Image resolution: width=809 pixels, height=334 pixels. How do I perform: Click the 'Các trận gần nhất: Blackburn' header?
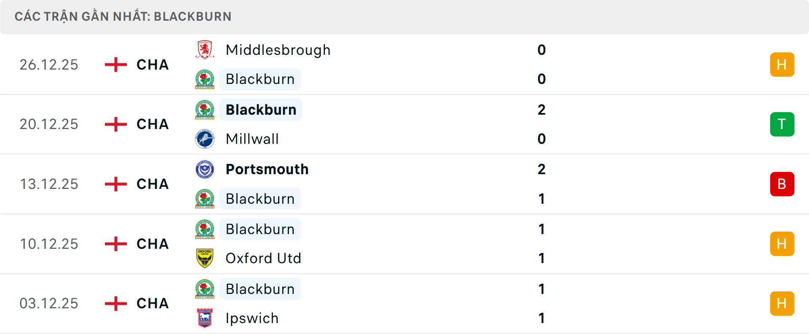[x=123, y=16]
